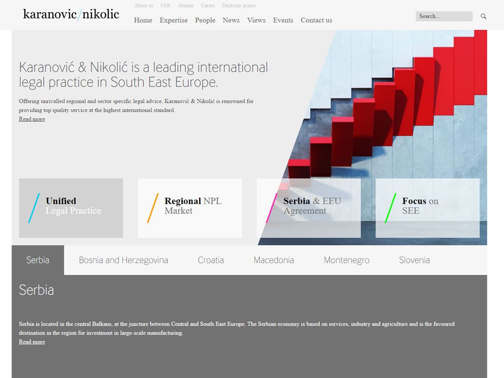This screenshot has height=378, width=504.
Task: Switch to the Bosnia and Herzegovina tab
Action: [x=124, y=260]
